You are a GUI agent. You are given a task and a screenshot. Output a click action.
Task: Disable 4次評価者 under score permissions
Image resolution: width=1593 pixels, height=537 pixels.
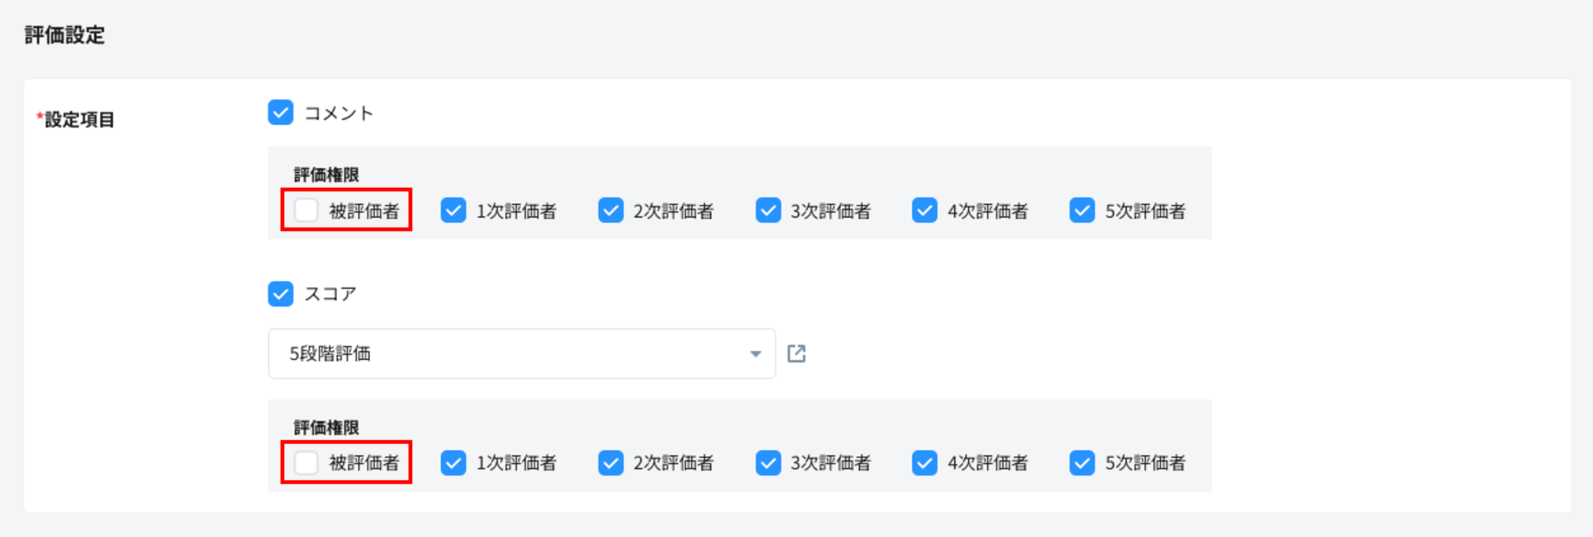pos(925,463)
